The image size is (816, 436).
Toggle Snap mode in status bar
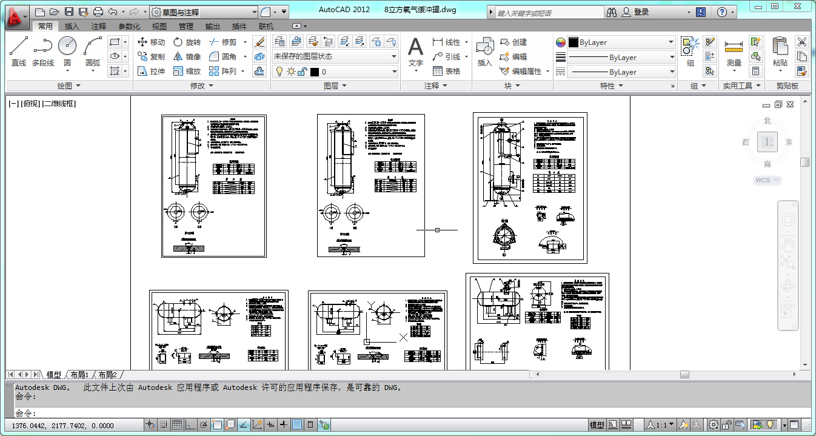click(x=164, y=425)
